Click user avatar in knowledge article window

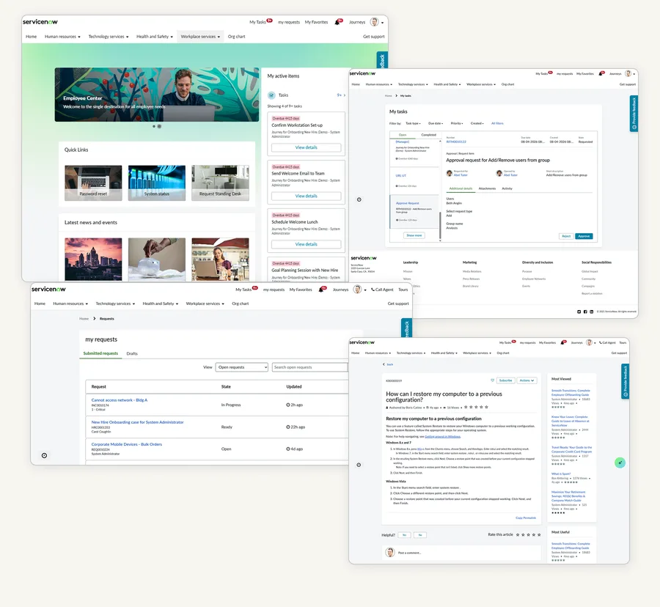tap(589, 342)
